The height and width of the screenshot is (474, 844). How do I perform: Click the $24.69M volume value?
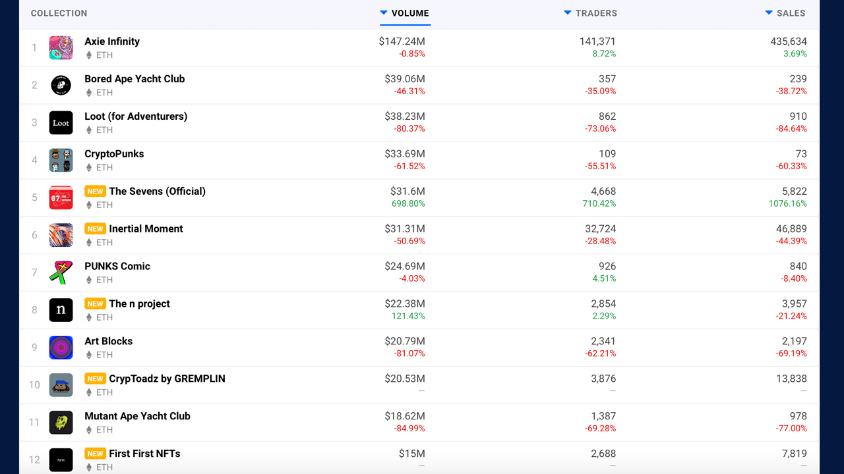pyautogui.click(x=405, y=267)
